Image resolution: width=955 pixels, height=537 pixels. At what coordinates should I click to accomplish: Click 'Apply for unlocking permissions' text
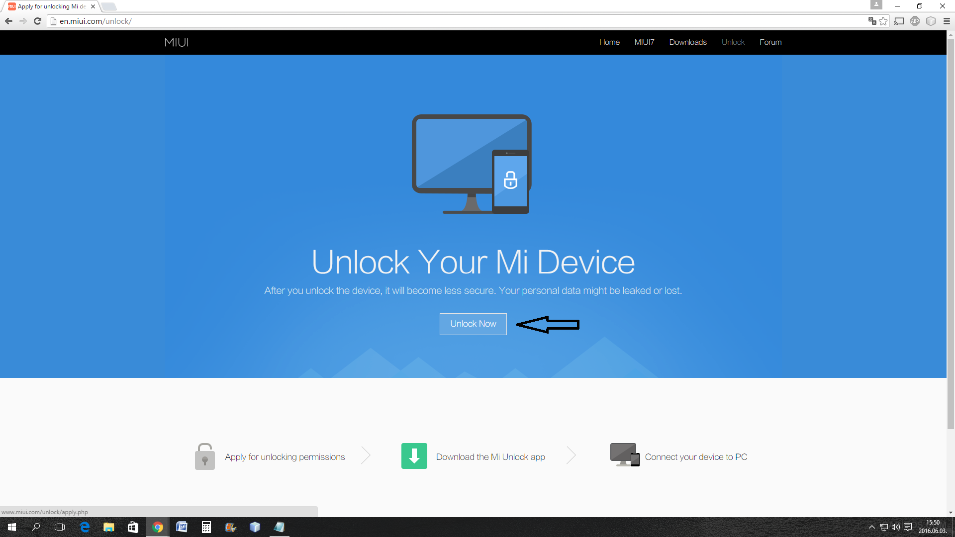click(x=285, y=457)
